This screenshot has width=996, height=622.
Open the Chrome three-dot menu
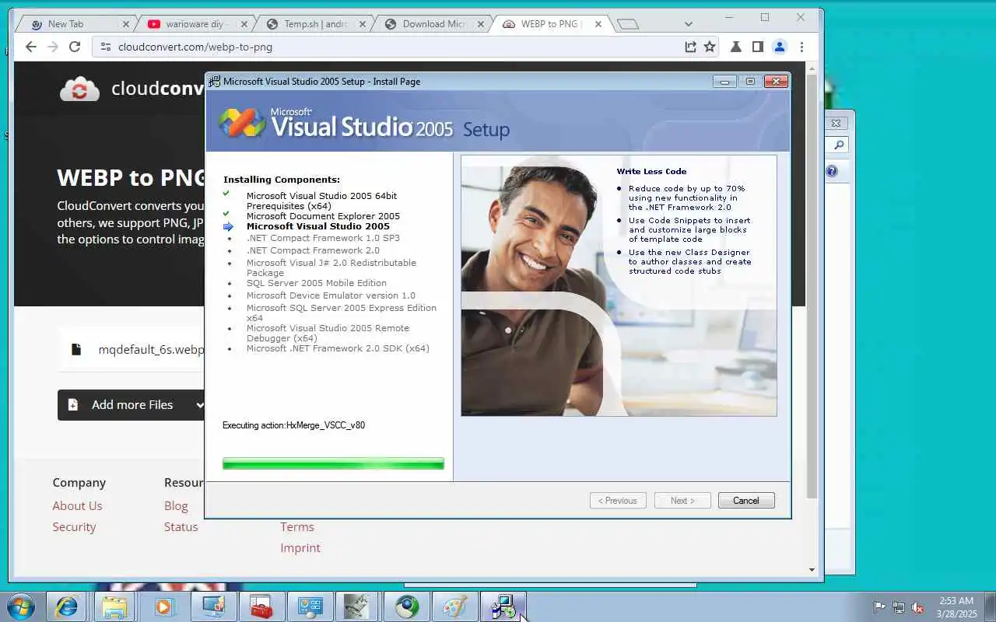click(x=801, y=47)
